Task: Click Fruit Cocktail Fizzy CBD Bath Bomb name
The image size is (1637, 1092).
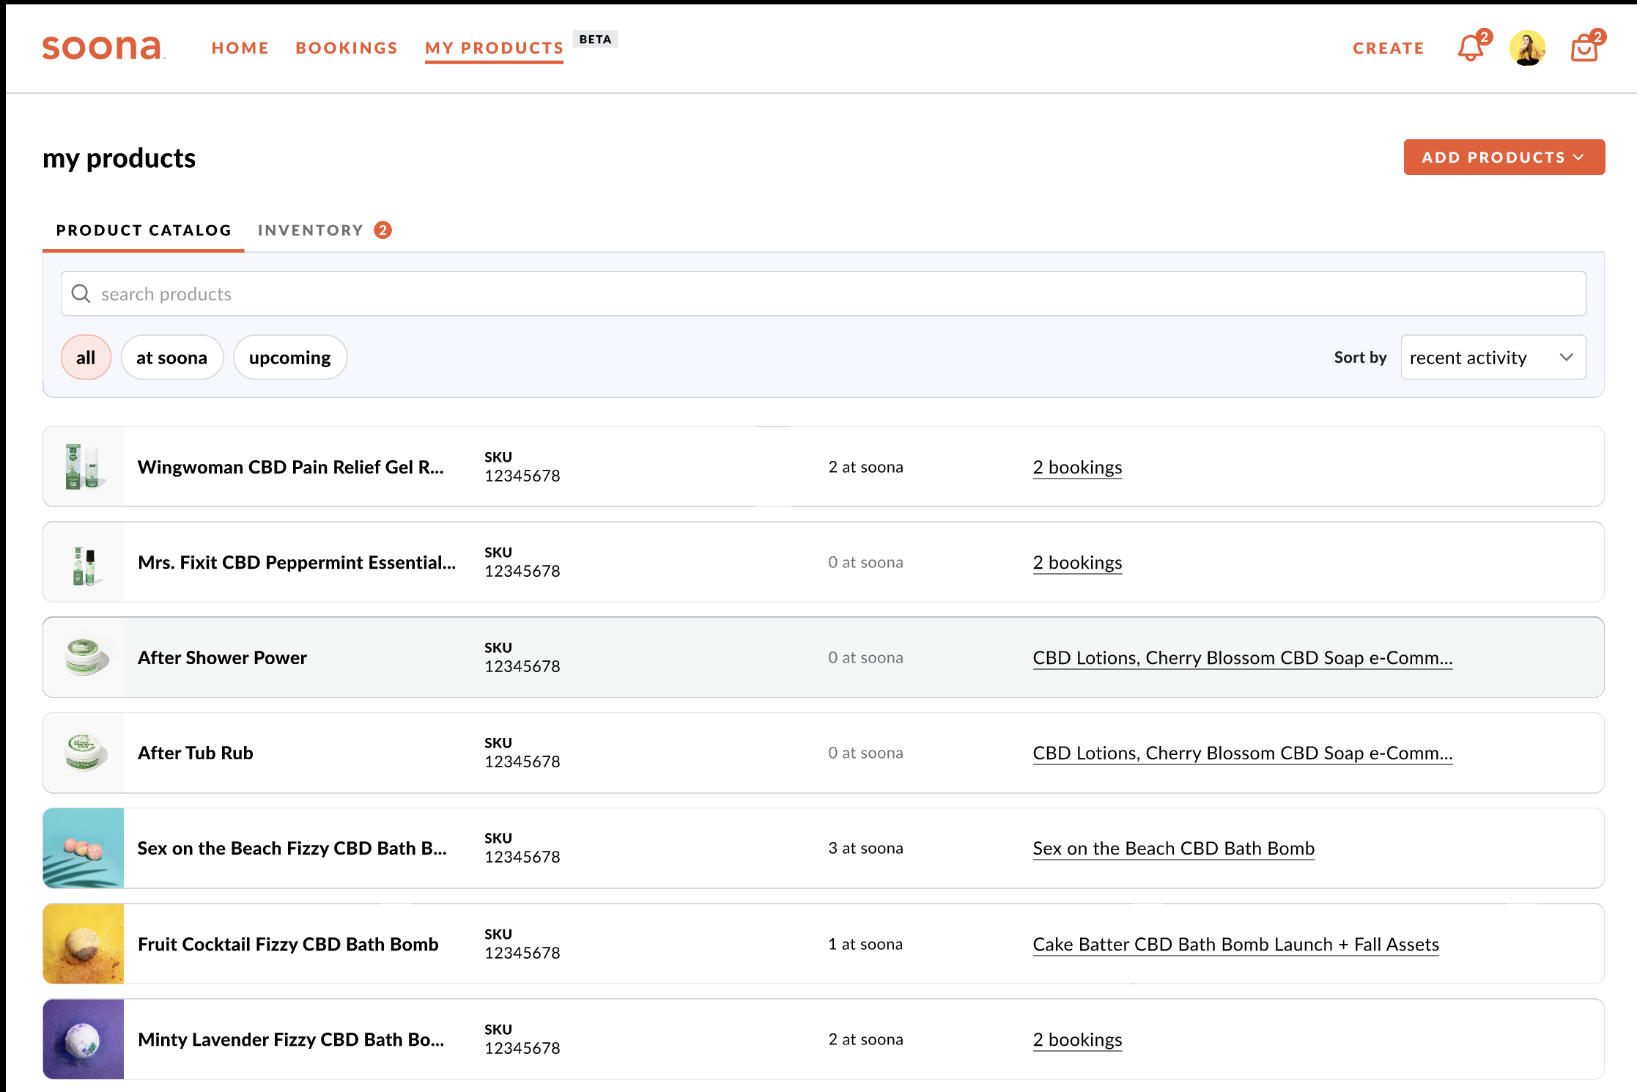Action: pyautogui.click(x=288, y=945)
